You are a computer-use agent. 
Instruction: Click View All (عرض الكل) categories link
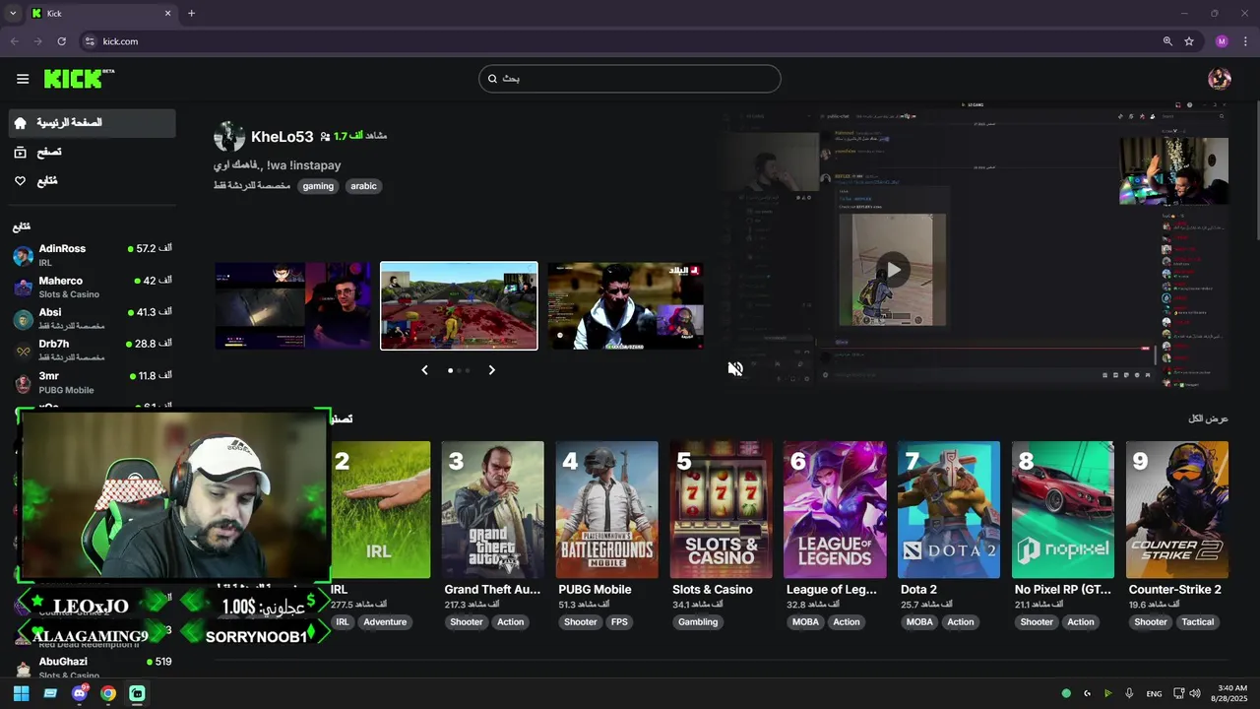(x=1209, y=419)
